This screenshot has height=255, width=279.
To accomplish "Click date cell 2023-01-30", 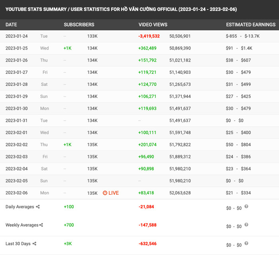I will pos(17,108).
